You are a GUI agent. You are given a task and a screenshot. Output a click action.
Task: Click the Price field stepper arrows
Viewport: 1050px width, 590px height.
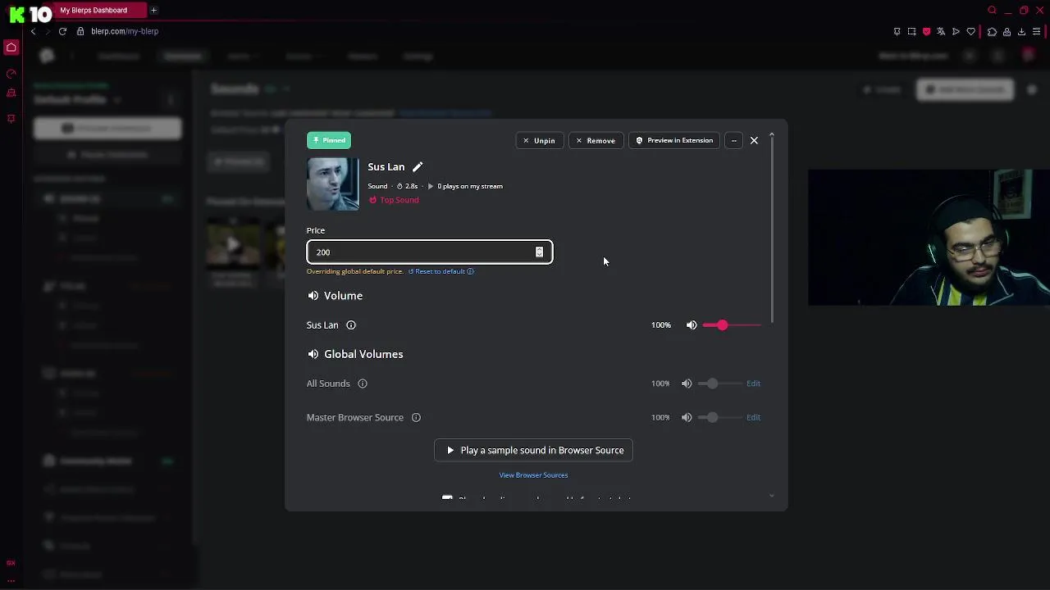pos(539,252)
